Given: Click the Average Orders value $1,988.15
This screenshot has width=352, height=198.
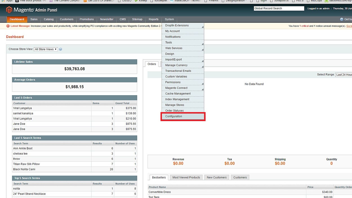Looking at the screenshot, I should coord(75,87).
